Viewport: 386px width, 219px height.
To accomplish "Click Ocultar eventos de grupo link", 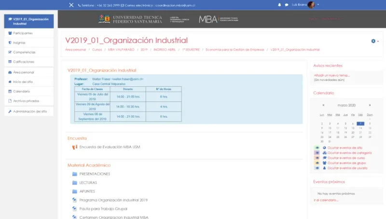I will pos(346,163).
